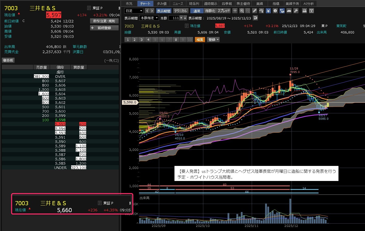
Task: Open the chart settings wrench icon
Action: (296, 11)
